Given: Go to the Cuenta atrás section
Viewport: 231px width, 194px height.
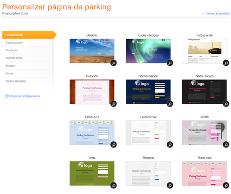Looking at the screenshot, I should point(28,58).
